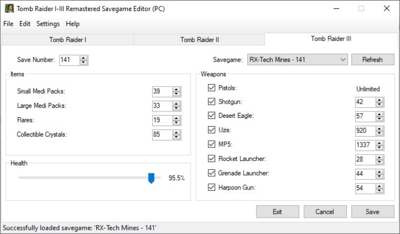This screenshot has height=234, width=400.
Task: Click the Cancel button
Action: click(325, 211)
